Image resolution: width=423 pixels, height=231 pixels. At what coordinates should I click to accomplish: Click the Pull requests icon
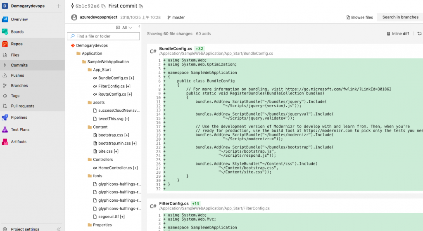[x=5, y=106]
